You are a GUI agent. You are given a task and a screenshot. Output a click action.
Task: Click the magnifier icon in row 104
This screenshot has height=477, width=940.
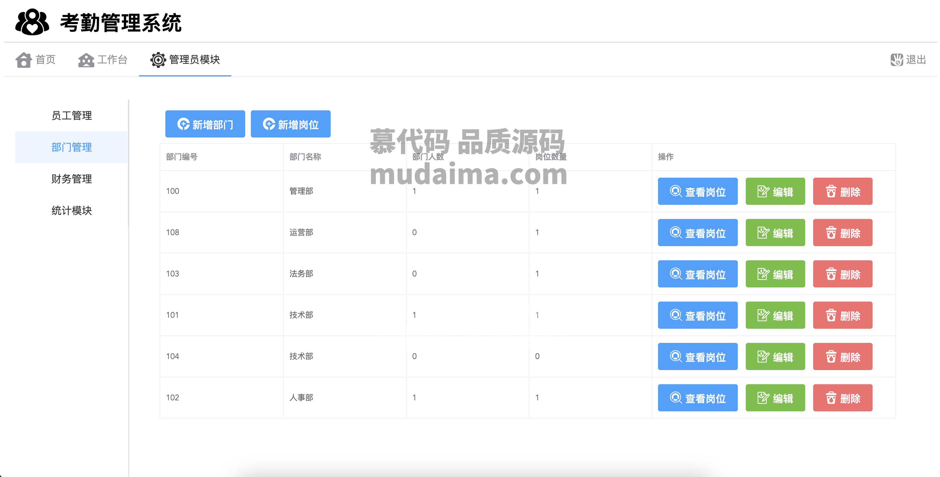tap(676, 356)
